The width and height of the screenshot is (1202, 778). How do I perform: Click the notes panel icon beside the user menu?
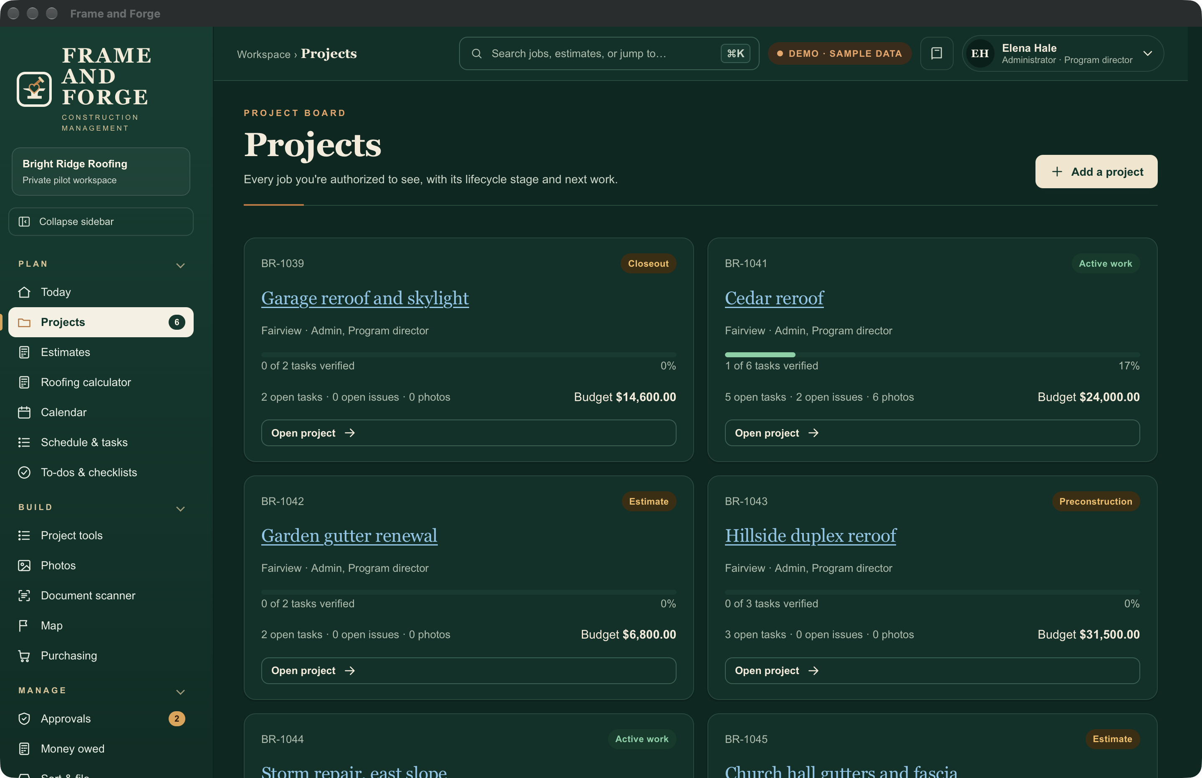[936, 53]
